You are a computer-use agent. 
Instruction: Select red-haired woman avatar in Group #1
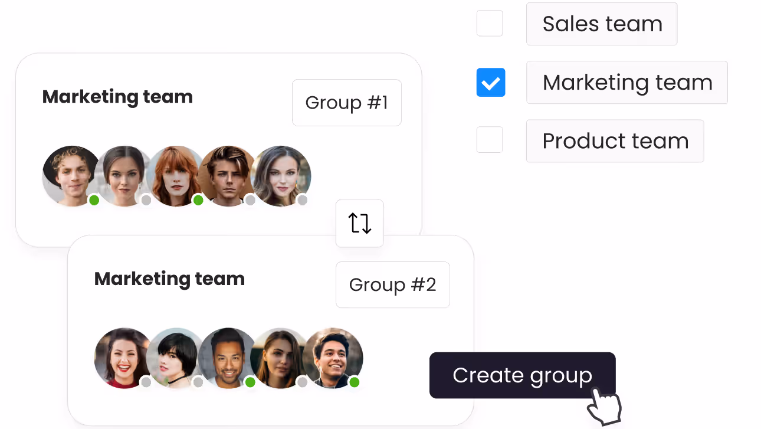coord(177,176)
